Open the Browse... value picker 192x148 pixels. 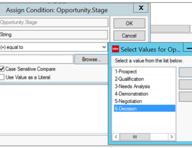tap(91, 59)
